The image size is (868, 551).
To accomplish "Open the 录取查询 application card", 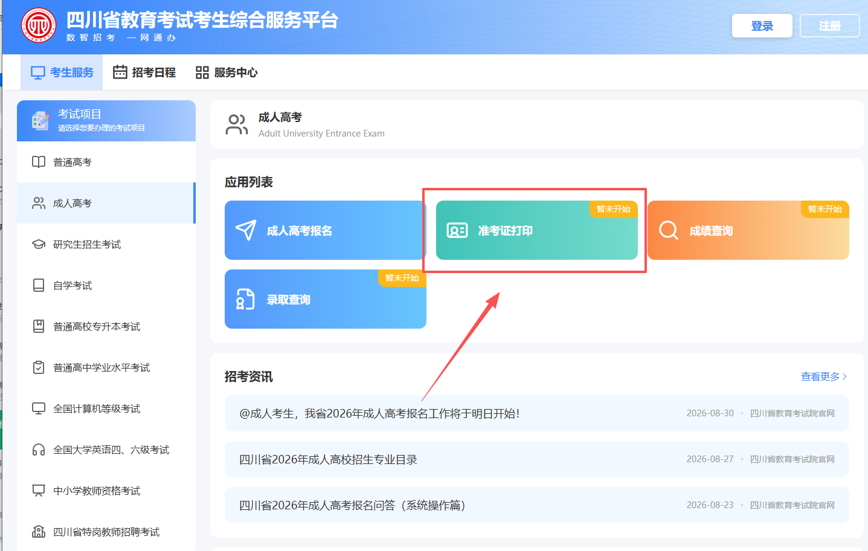I will click(x=326, y=299).
